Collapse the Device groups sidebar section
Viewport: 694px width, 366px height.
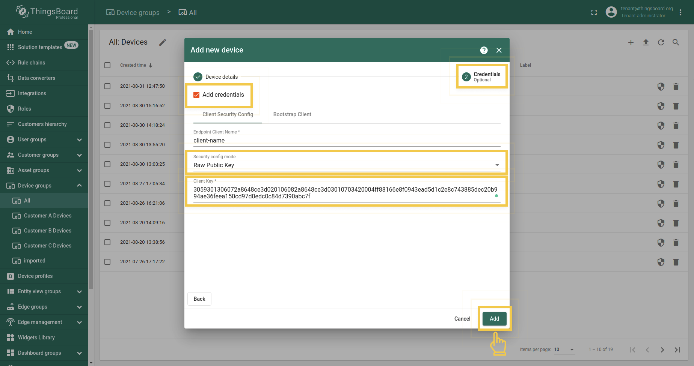point(79,185)
